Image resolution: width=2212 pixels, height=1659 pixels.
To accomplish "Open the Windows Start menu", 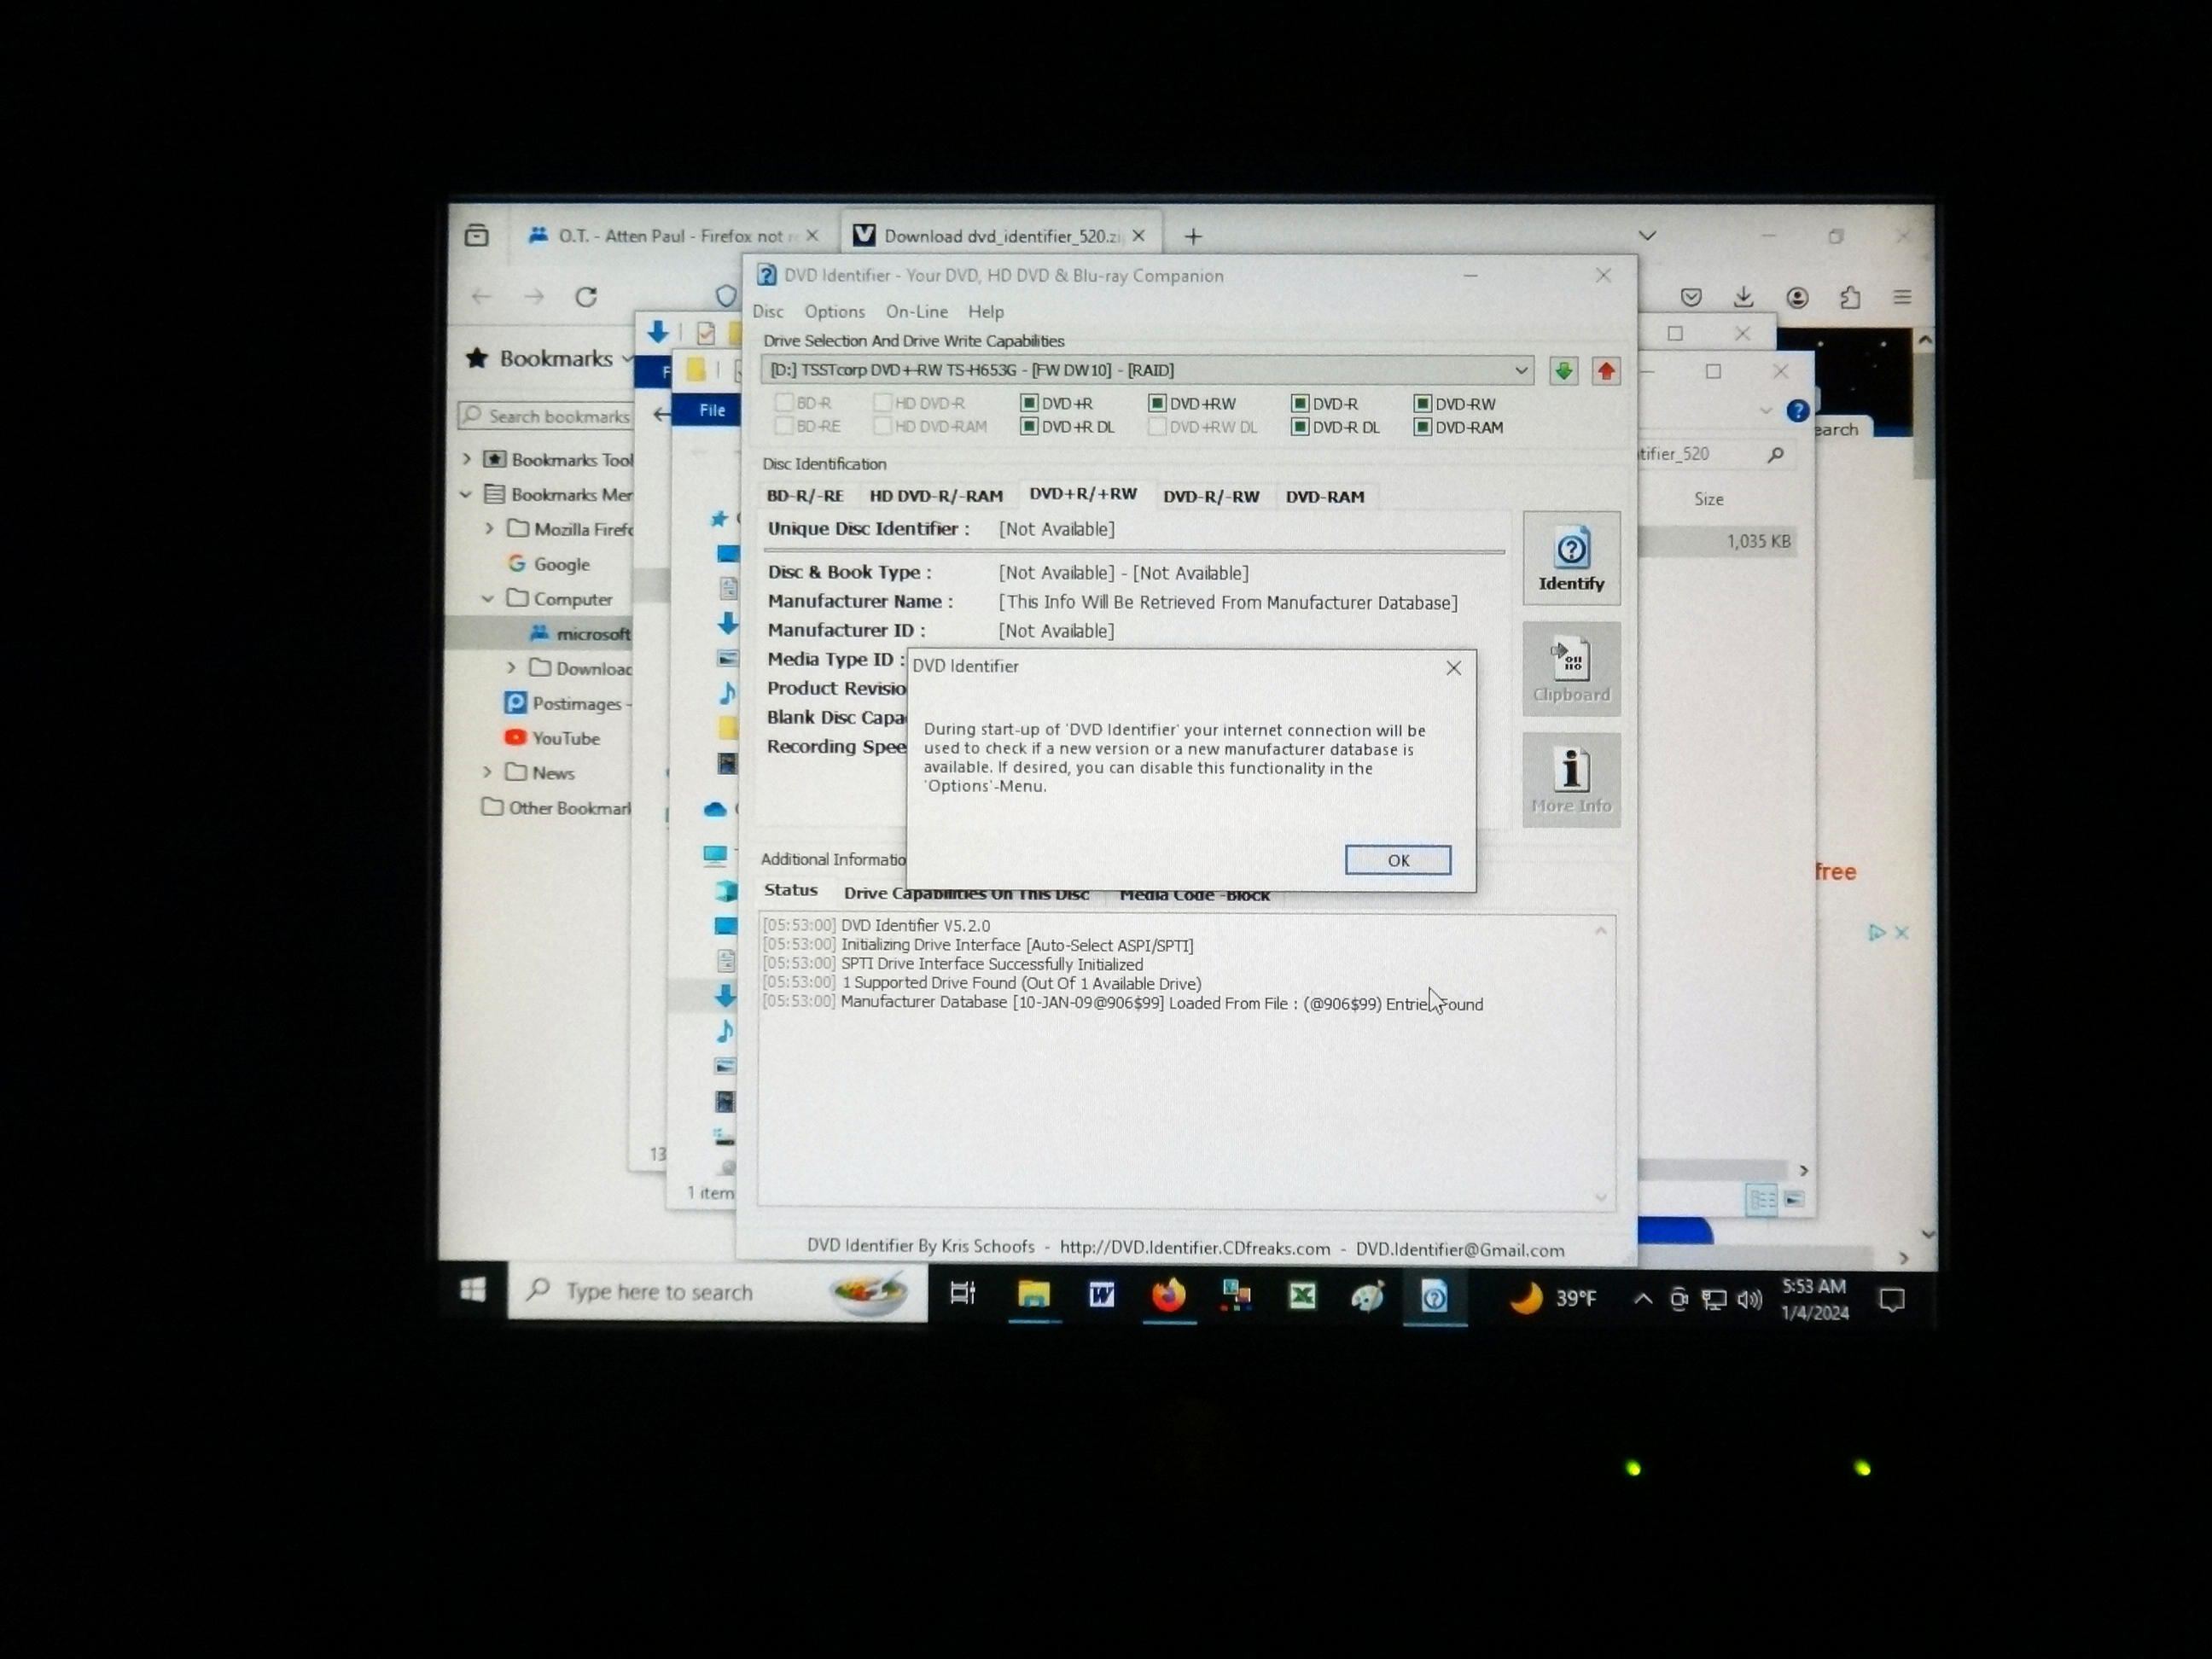I will (473, 1291).
